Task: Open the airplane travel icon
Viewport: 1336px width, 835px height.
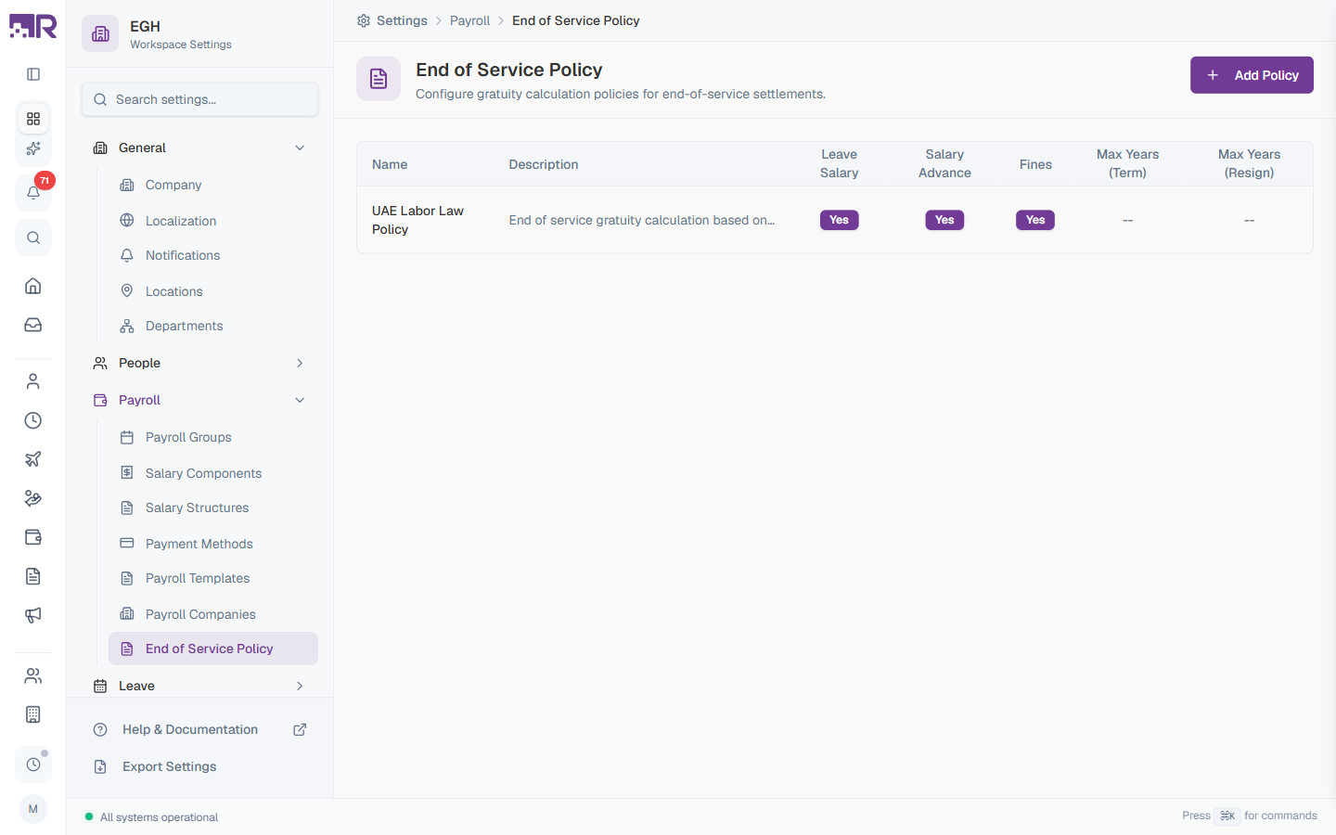Action: coord(33,459)
